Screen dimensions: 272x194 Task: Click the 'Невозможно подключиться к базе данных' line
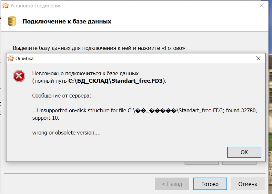click(86, 73)
